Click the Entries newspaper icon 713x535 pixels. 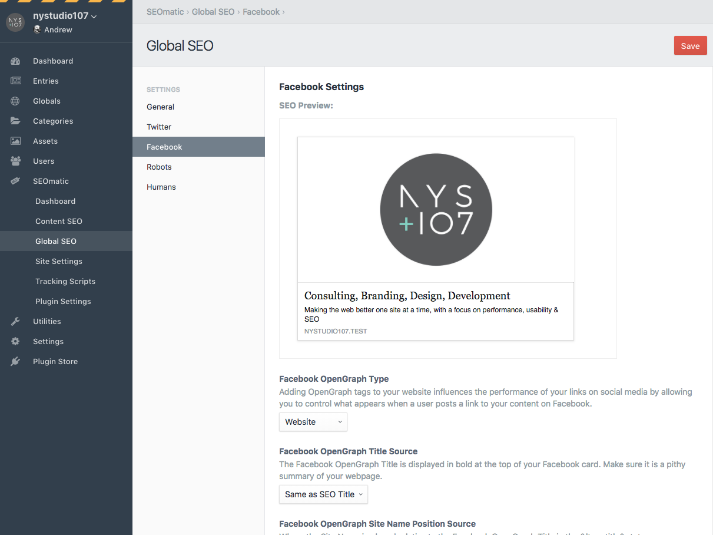pos(15,81)
